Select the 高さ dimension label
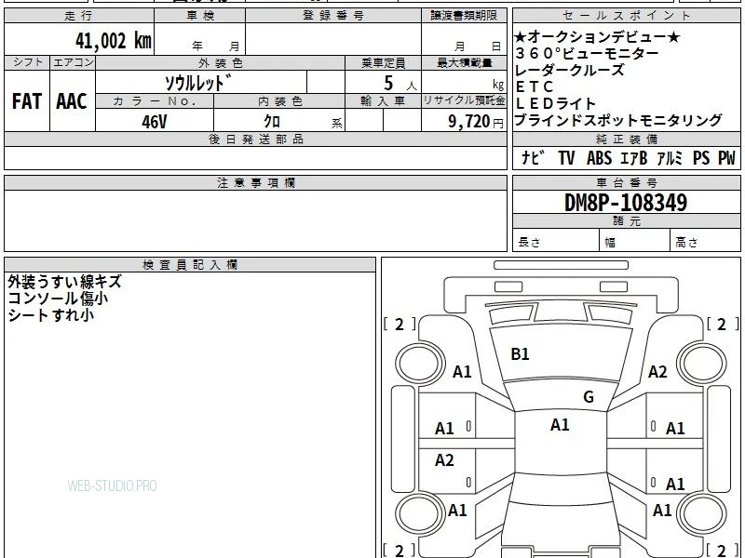 pos(687,243)
